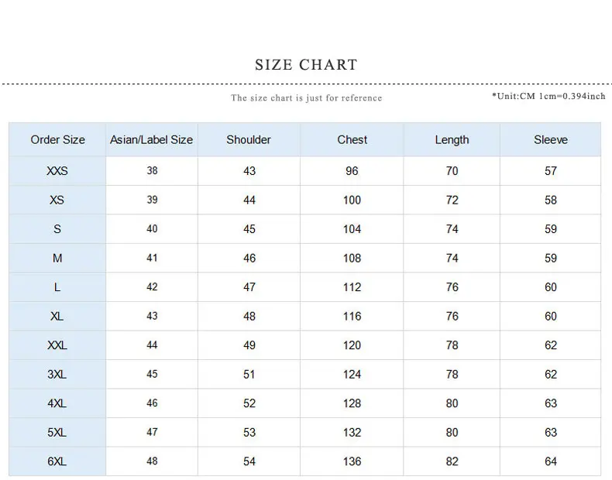Click chest value 128
The image size is (612, 480).
[352, 403]
